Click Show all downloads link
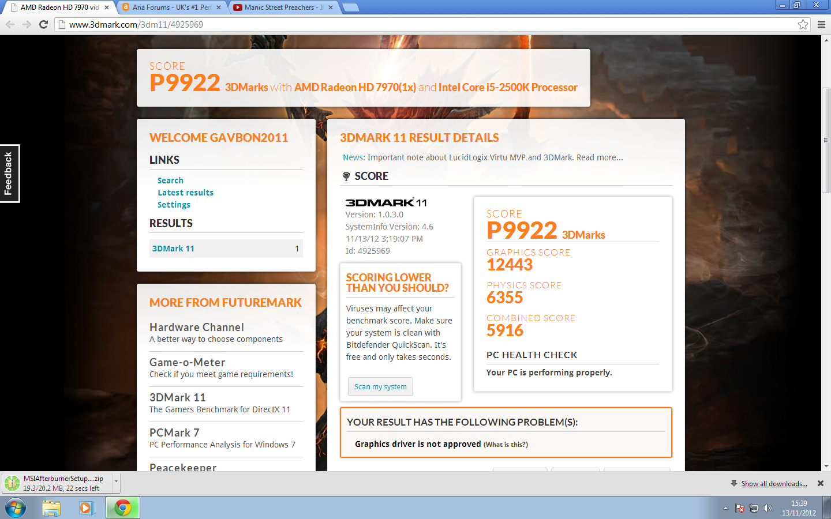Image resolution: width=831 pixels, height=519 pixels. (774, 484)
